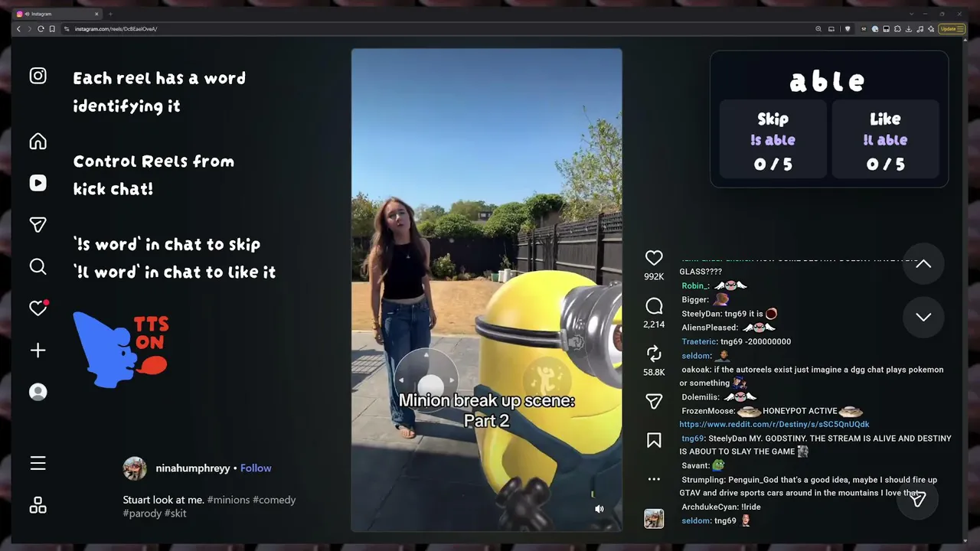980x551 pixels.
Task: Open browser downloads
Action: click(x=908, y=29)
